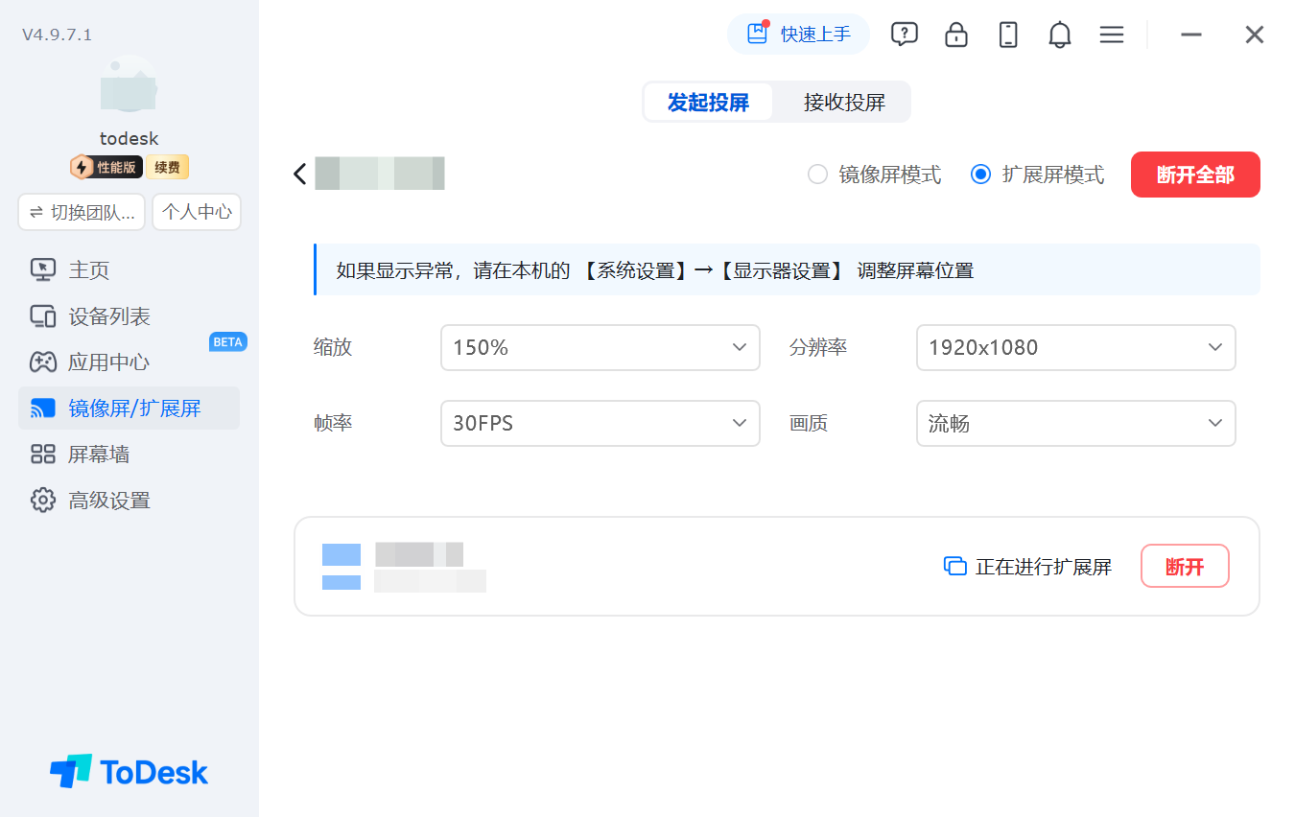Open the hamburger menu icon
This screenshot has width=1295, height=817.
pyautogui.click(x=1112, y=35)
